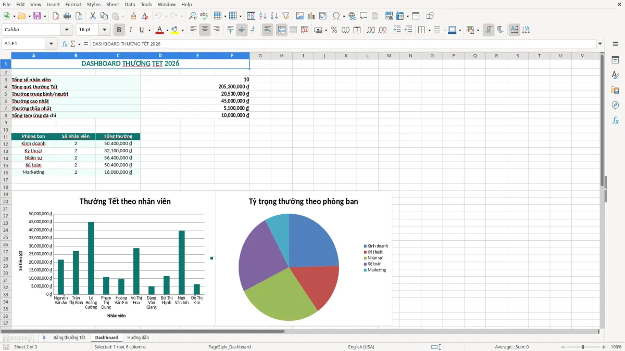This screenshot has width=625, height=351.
Task: Switch to Hướng dẫn sheet tab
Action: click(138, 338)
